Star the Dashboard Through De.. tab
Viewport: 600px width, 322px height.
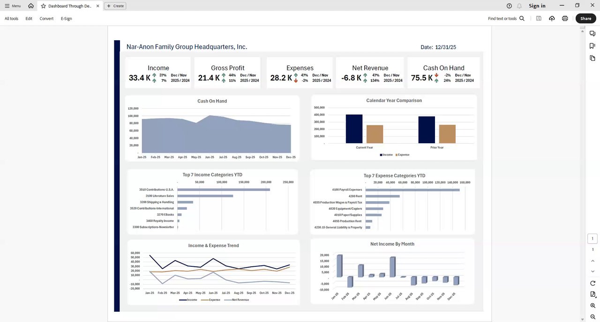coord(44,6)
